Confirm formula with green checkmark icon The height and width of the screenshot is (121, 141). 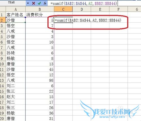click(x=39, y=3)
